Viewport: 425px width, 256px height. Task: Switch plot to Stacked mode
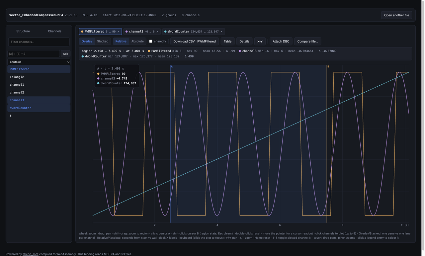103,41
